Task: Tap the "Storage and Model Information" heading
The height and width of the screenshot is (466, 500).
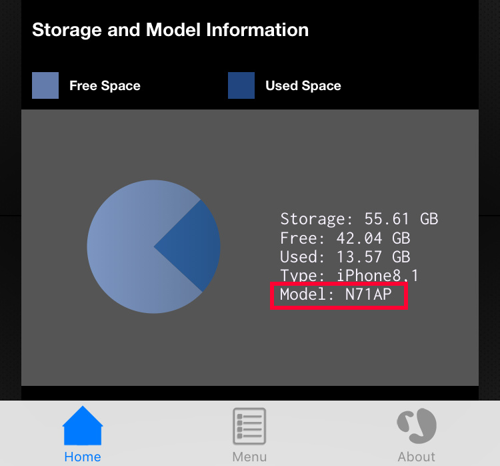Action: [170, 29]
